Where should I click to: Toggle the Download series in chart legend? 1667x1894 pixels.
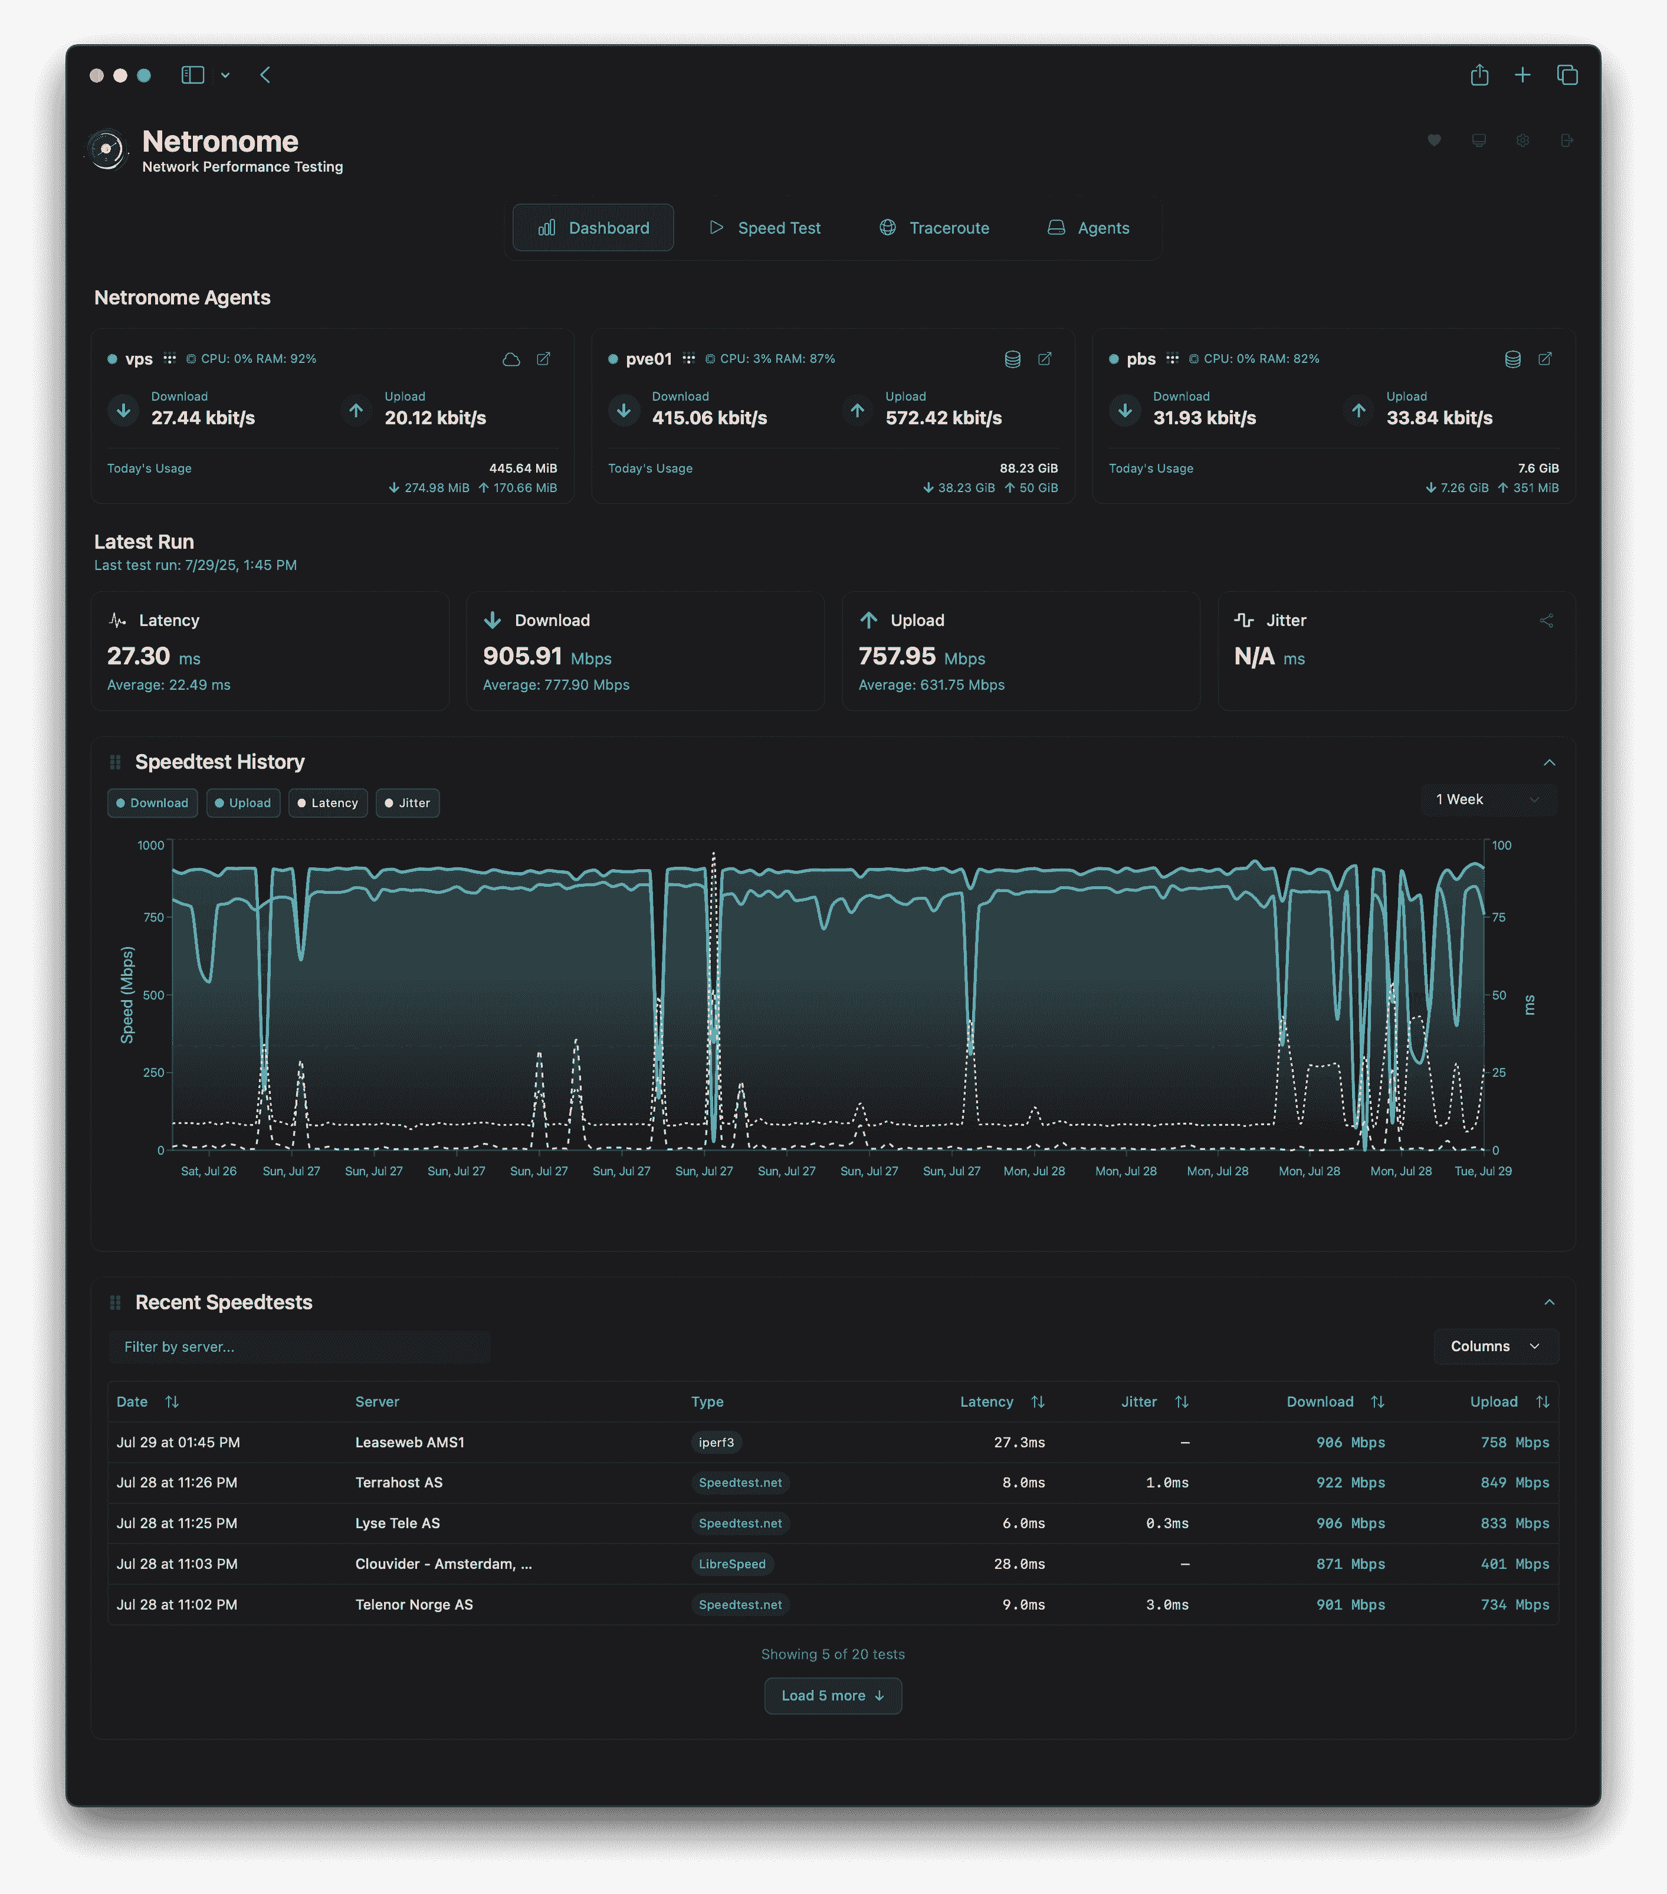[153, 802]
